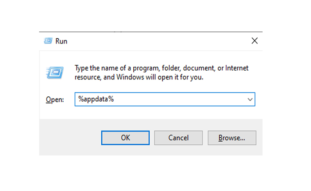Viewport: 311px width, 191px height.
Task: Click the %appdata% text in Open field
Action: coord(96,99)
